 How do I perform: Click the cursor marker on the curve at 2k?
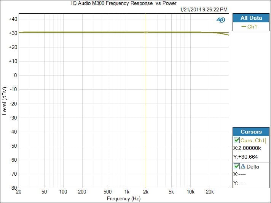tap(146, 33)
